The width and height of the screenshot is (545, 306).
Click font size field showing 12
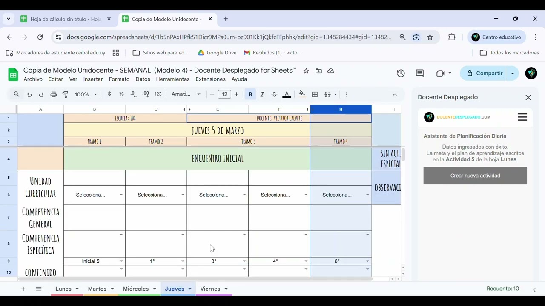coord(224,94)
